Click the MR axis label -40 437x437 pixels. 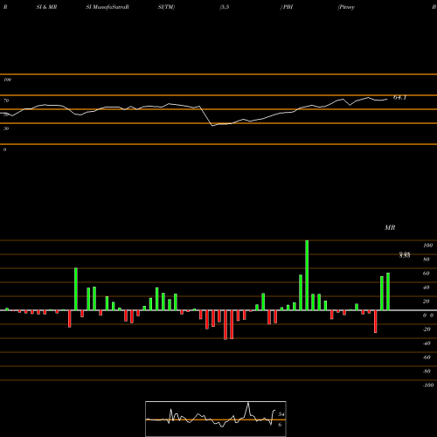tap(427, 343)
